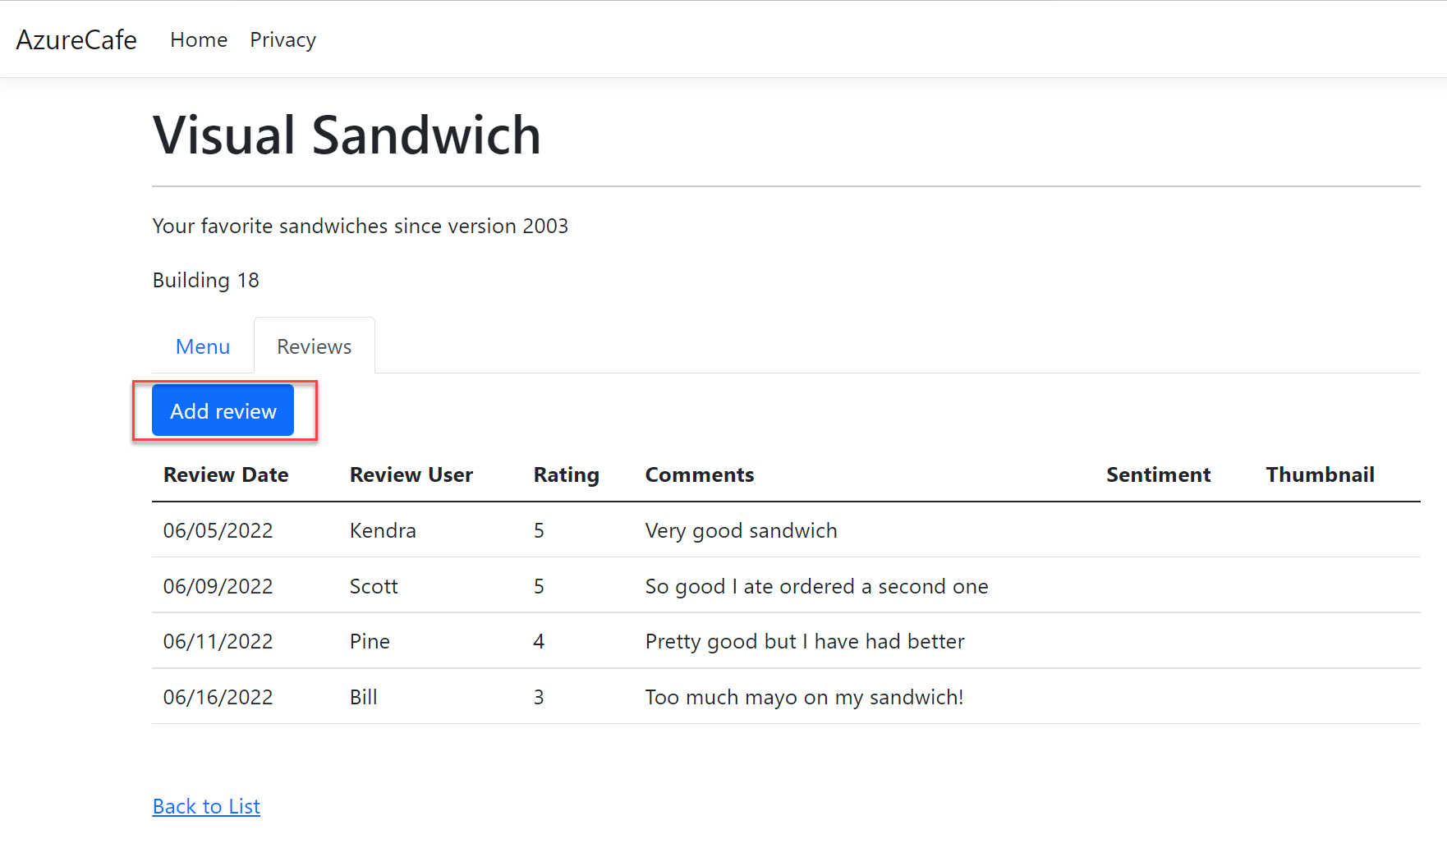Screen dimensions: 1447x857
Task: Click Pine's reviewer name cell
Action: [370, 641]
